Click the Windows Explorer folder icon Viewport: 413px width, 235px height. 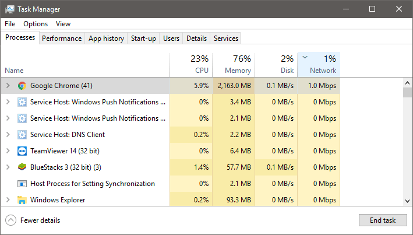[x=22, y=200]
